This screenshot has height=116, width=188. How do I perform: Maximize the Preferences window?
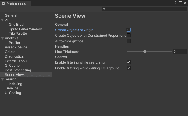[180, 3]
